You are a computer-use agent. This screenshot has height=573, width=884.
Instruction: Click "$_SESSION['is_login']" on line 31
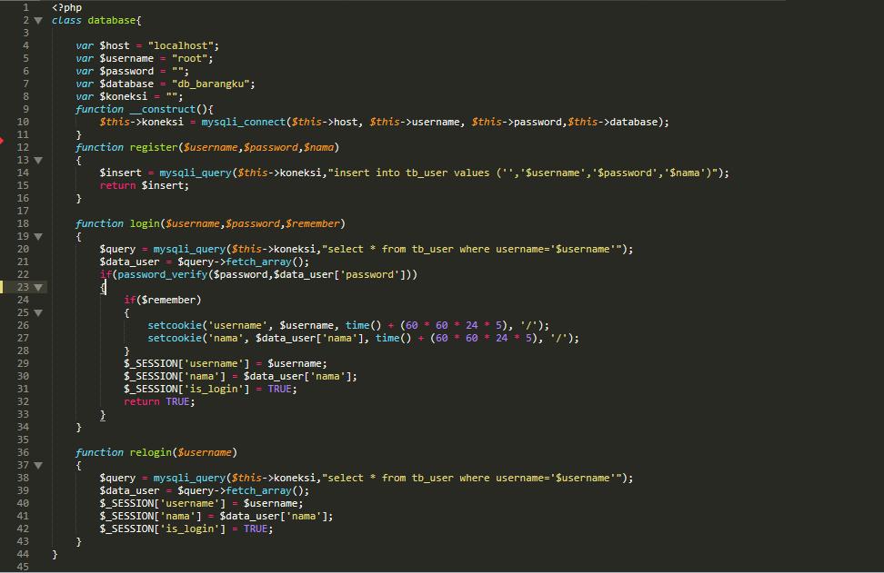(186, 389)
